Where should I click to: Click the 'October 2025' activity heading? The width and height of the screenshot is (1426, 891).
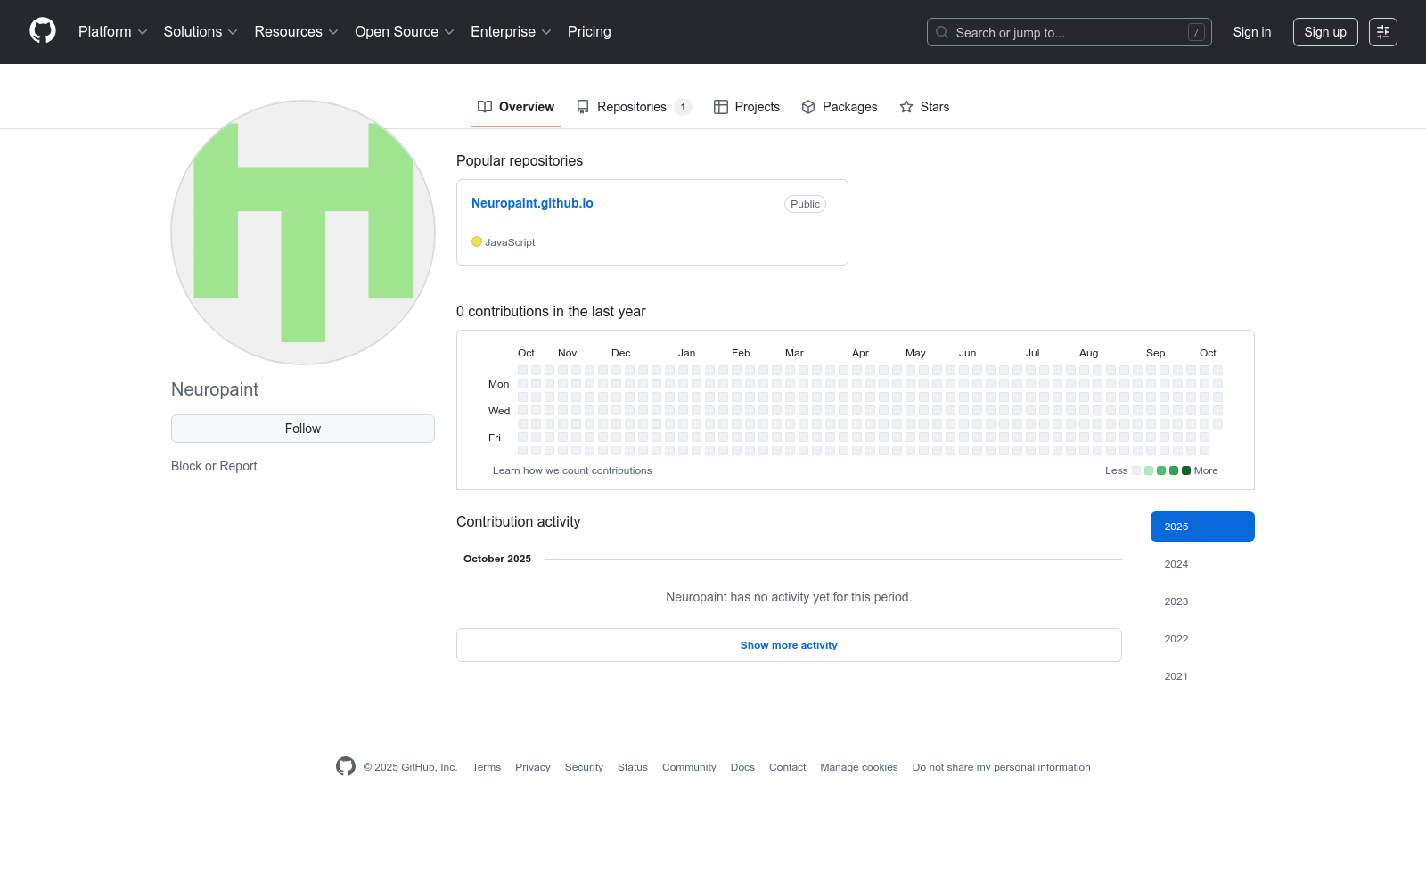[x=497, y=559]
